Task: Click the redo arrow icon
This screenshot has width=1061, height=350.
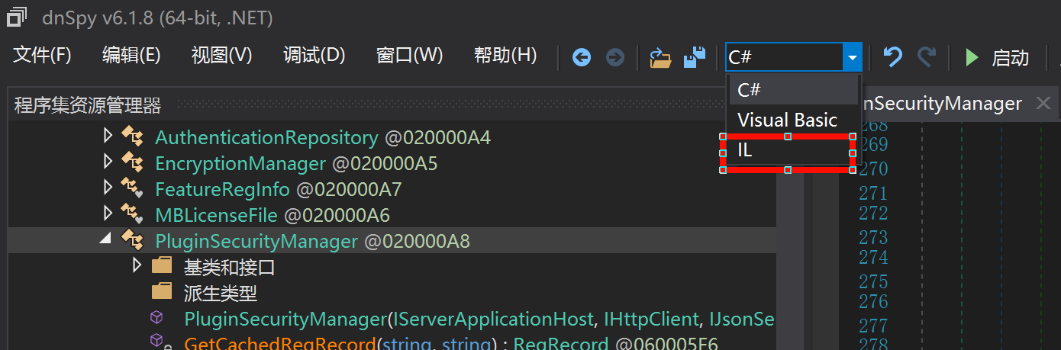Action: pyautogui.click(x=927, y=57)
